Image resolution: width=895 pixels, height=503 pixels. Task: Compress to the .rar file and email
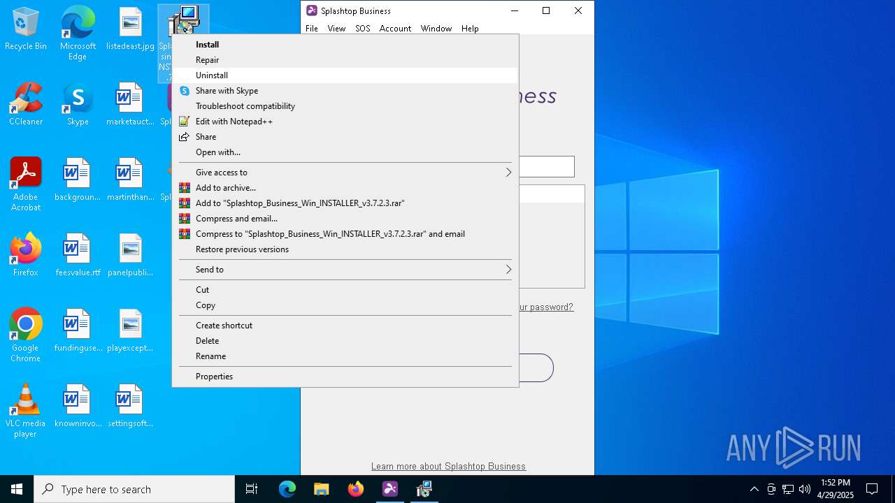pyautogui.click(x=345, y=234)
